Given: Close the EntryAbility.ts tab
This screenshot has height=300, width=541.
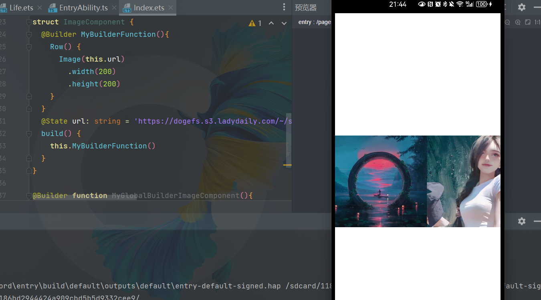Looking at the screenshot, I should click(x=114, y=8).
